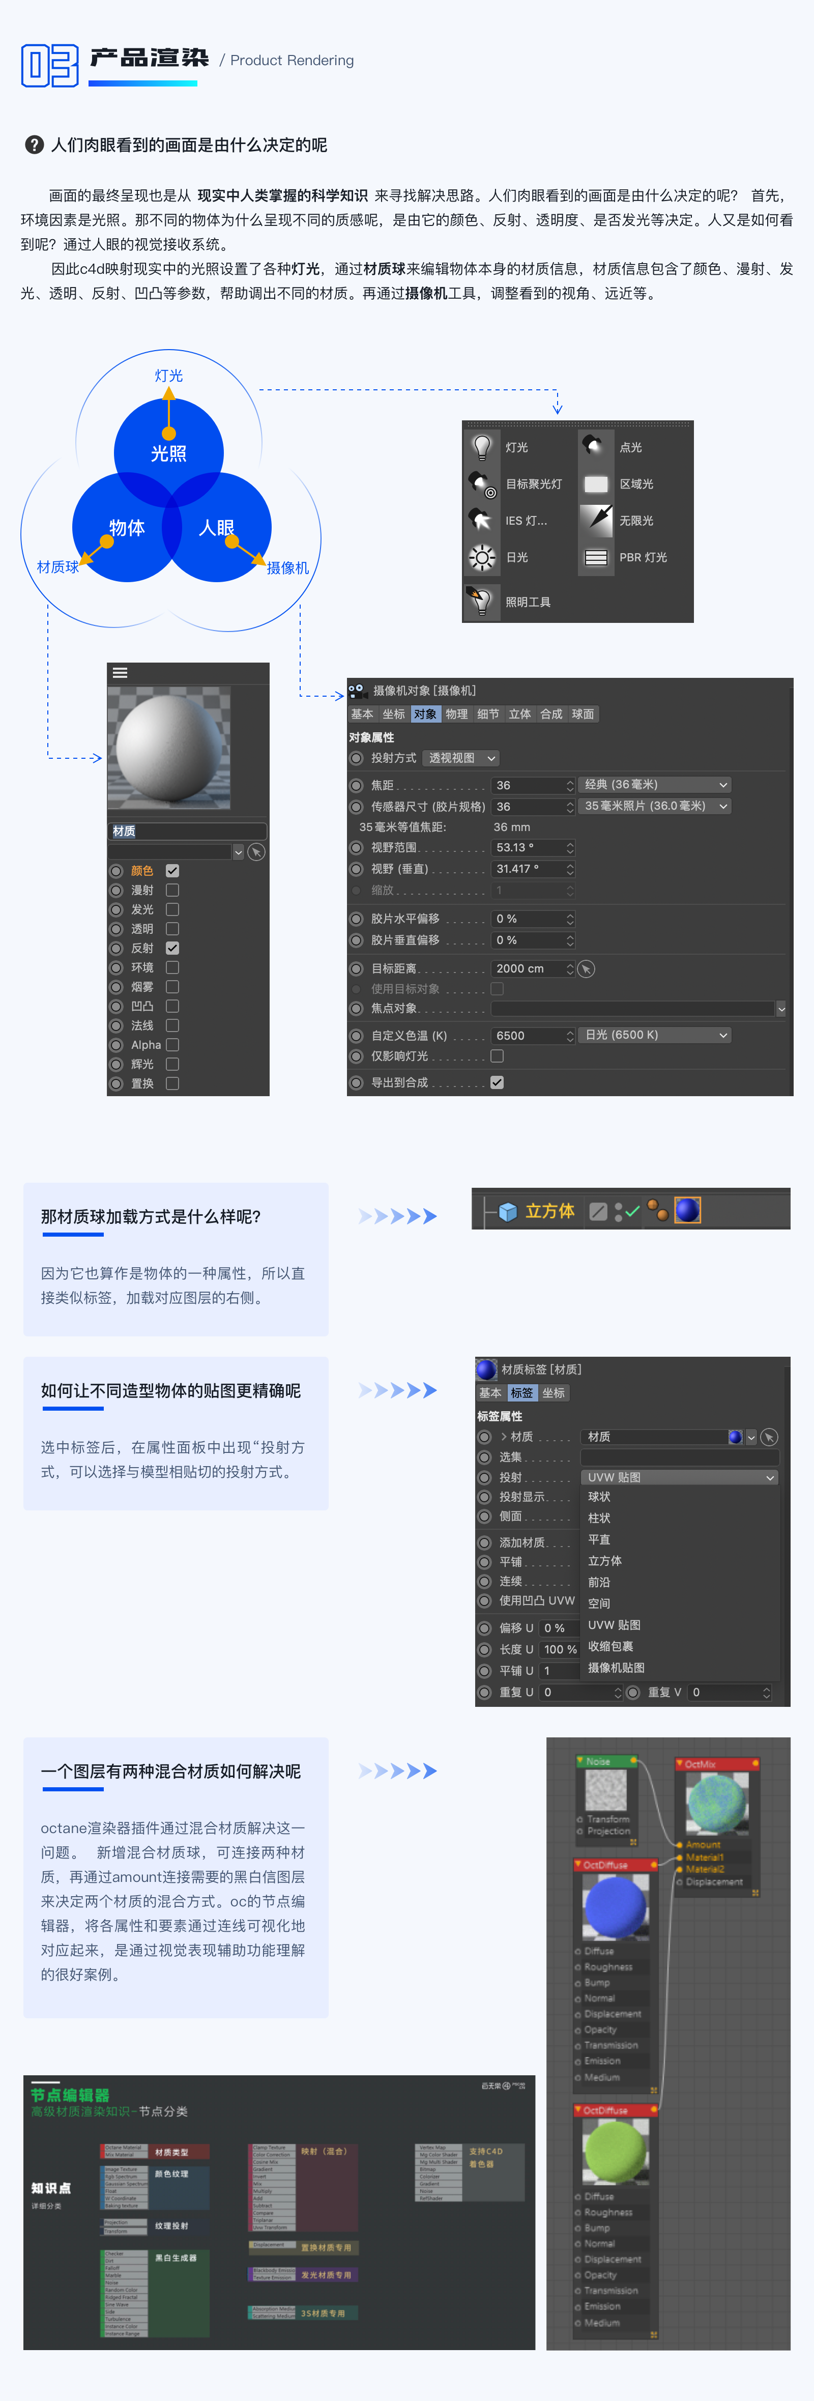Viewport: 814px width, 2401px height.
Task: Click the keyframe dot beside 投射显示
Action: (484, 1497)
